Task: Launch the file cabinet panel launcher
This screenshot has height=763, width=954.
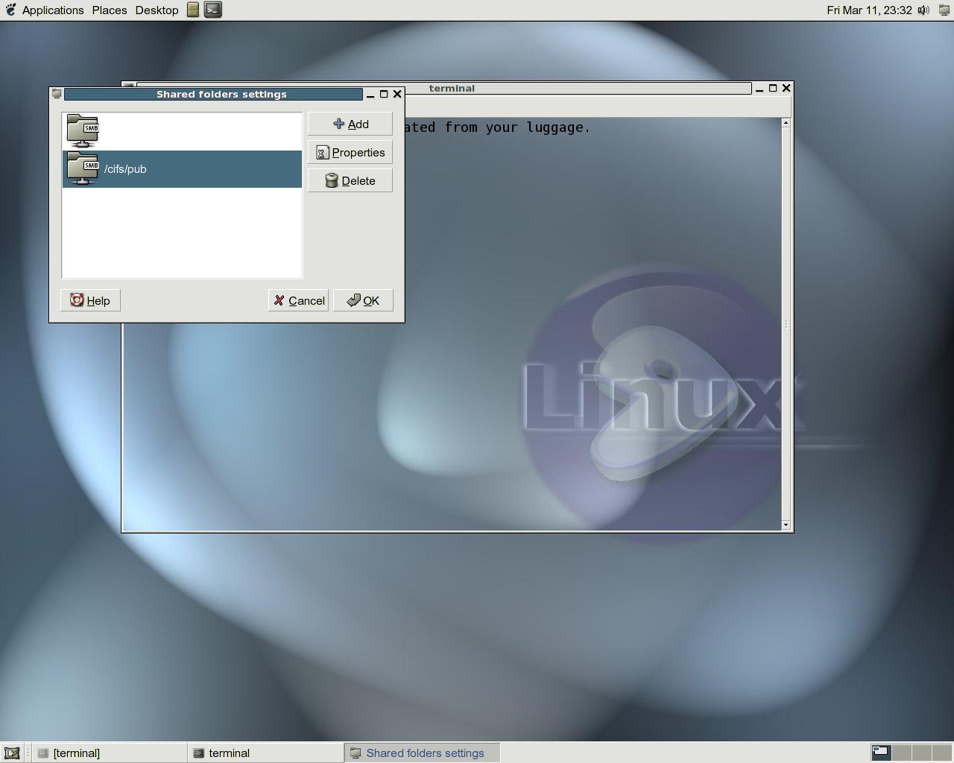Action: coord(193,10)
